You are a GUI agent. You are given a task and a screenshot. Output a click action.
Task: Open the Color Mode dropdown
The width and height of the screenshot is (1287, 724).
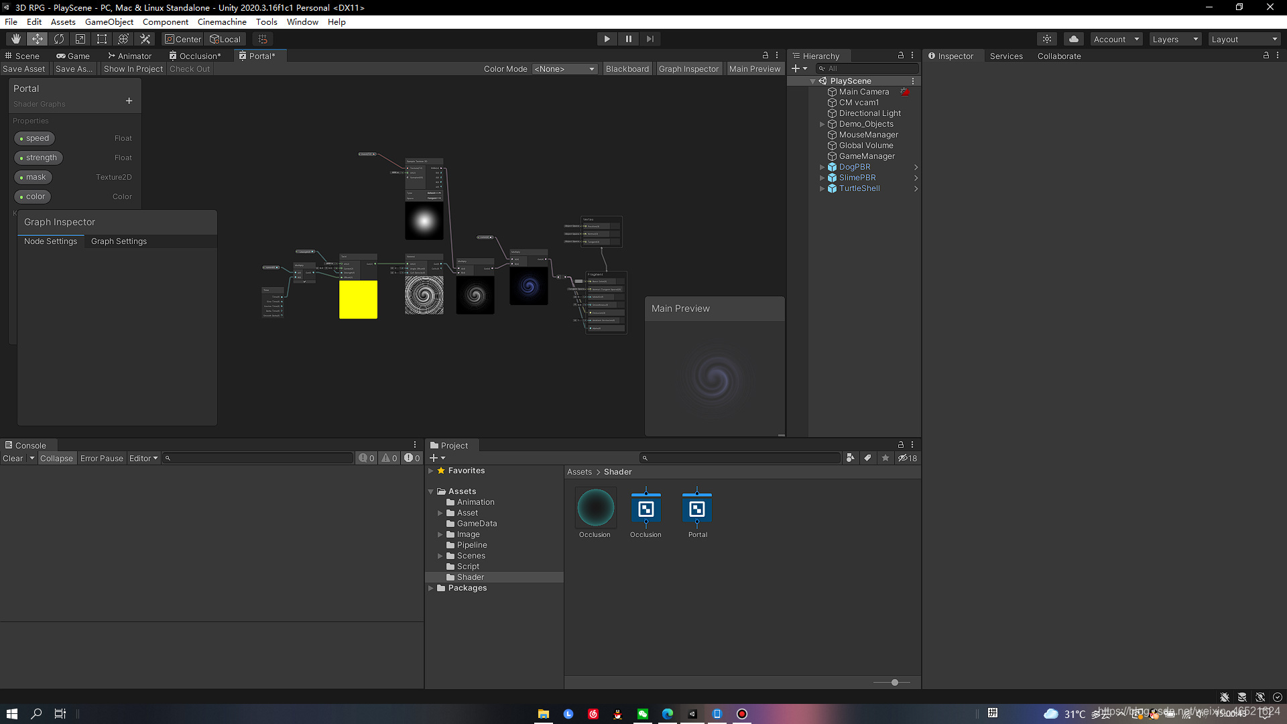point(564,68)
